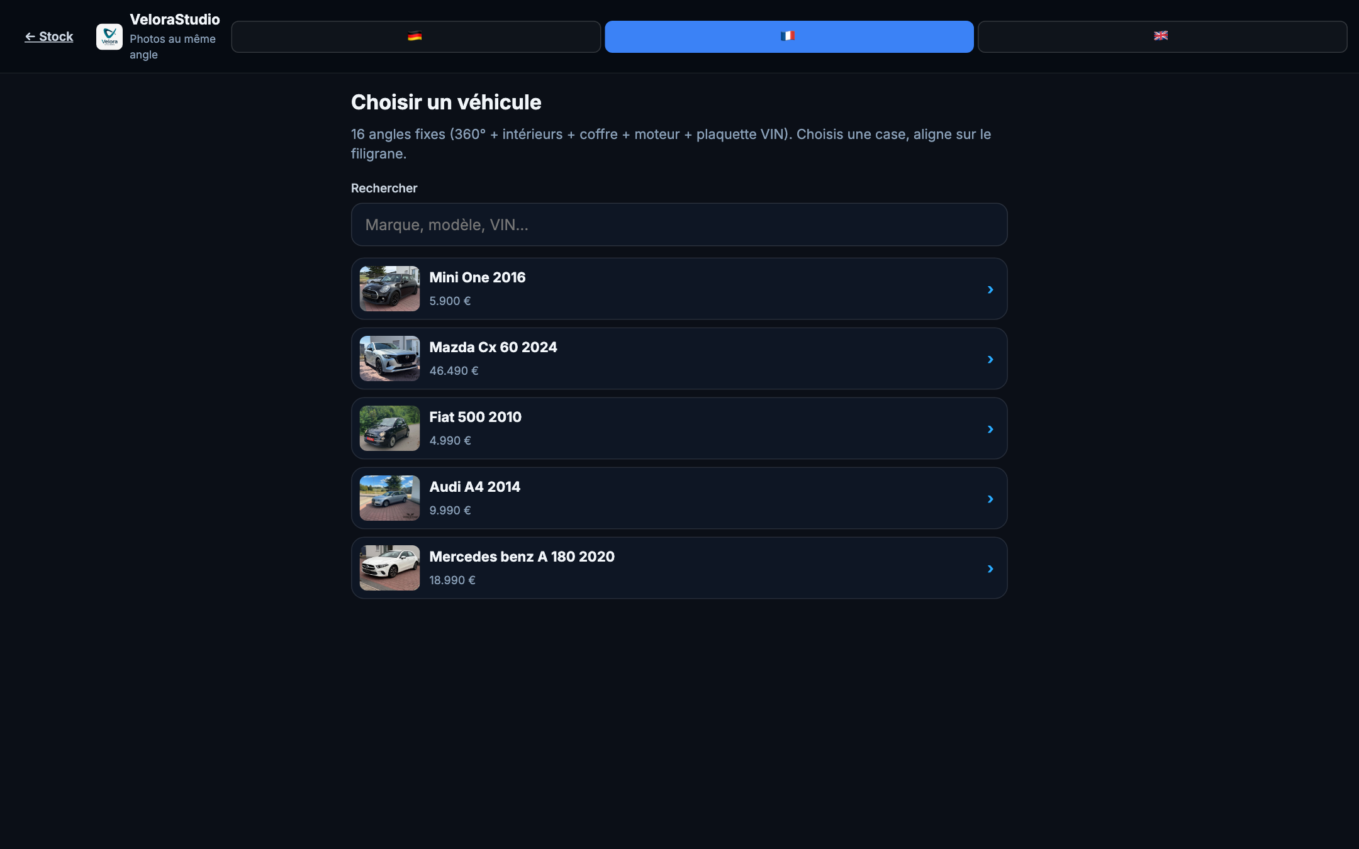Expand Fiat 500 2010 via chevron
Viewport: 1359px width, 849px height.
(990, 429)
